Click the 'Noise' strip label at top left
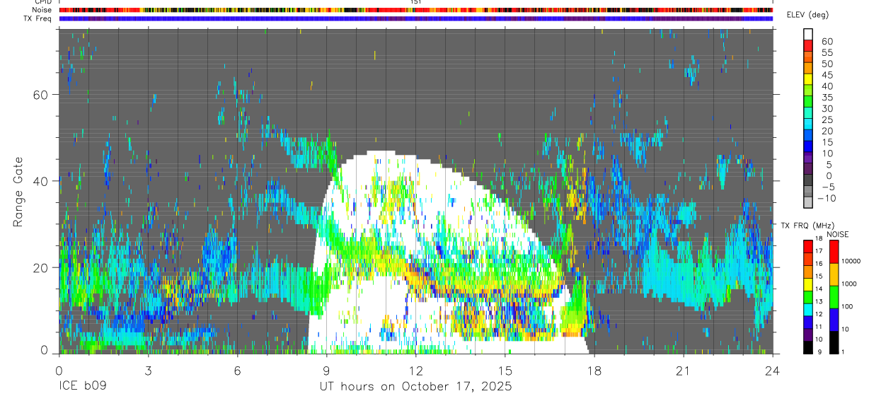The height and width of the screenshot is (401, 869). [x=43, y=10]
